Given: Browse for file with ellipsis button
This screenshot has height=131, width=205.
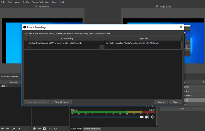Looking at the screenshot, I should tap(102, 47).
